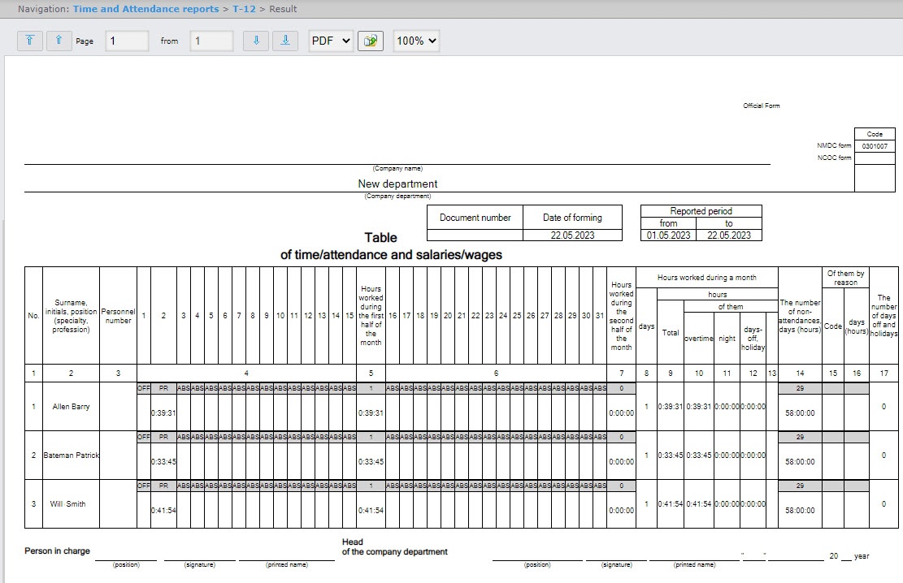Image resolution: width=903 pixels, height=583 pixels.
Task: Click the export report icon button
Action: (371, 41)
